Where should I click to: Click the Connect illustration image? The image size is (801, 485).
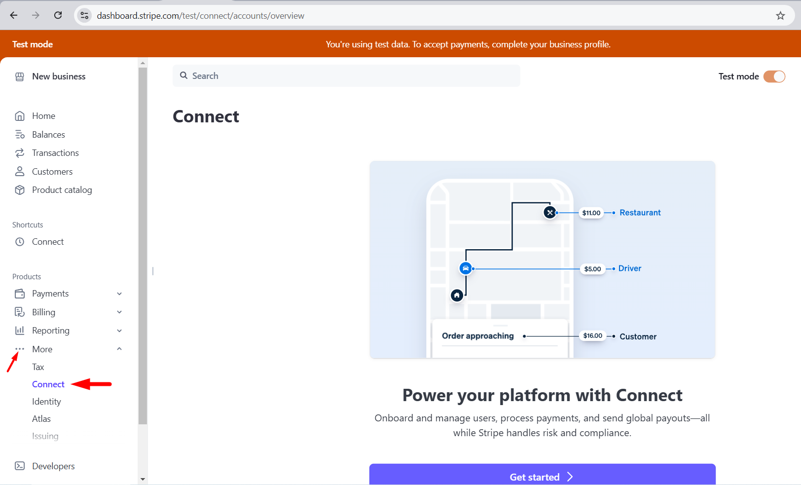click(542, 260)
